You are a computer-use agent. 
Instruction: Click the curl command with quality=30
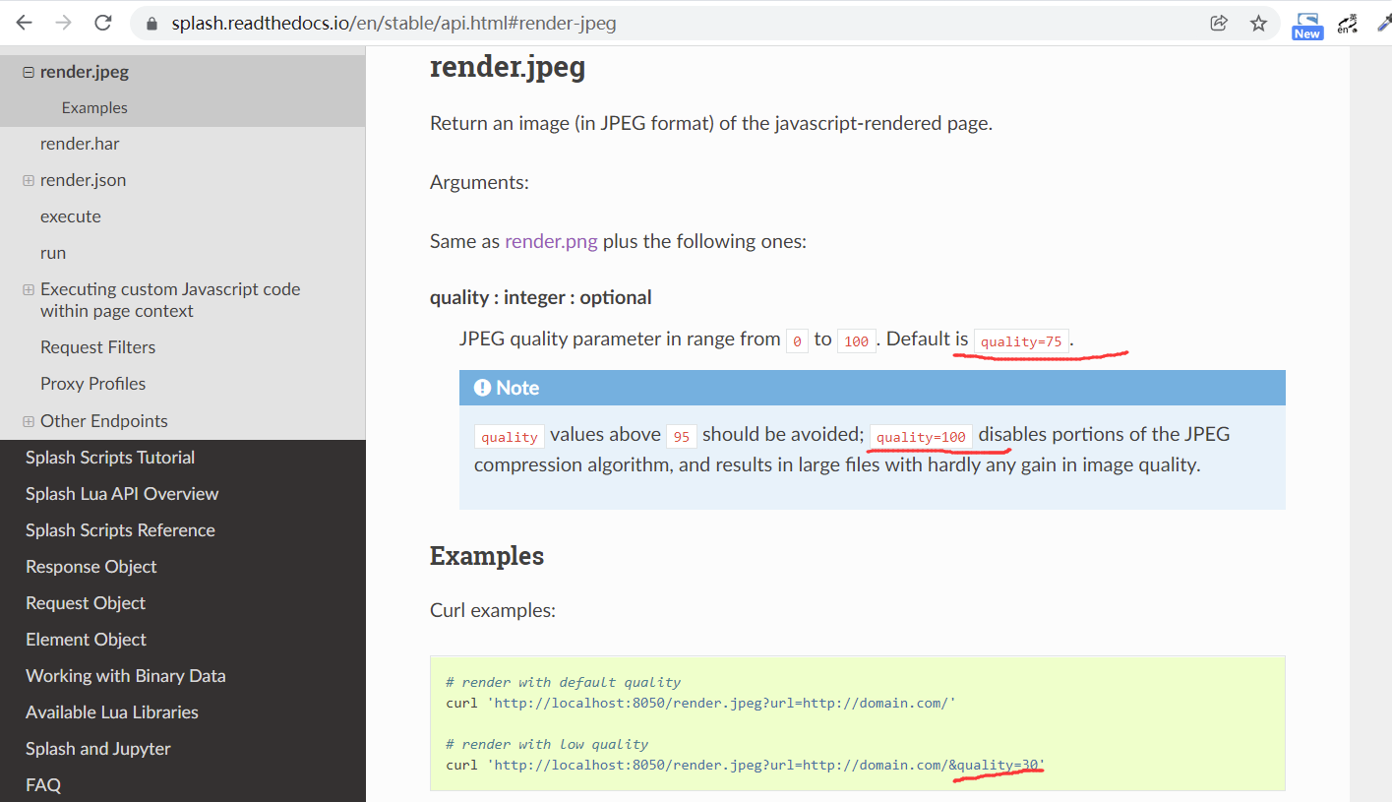745,765
